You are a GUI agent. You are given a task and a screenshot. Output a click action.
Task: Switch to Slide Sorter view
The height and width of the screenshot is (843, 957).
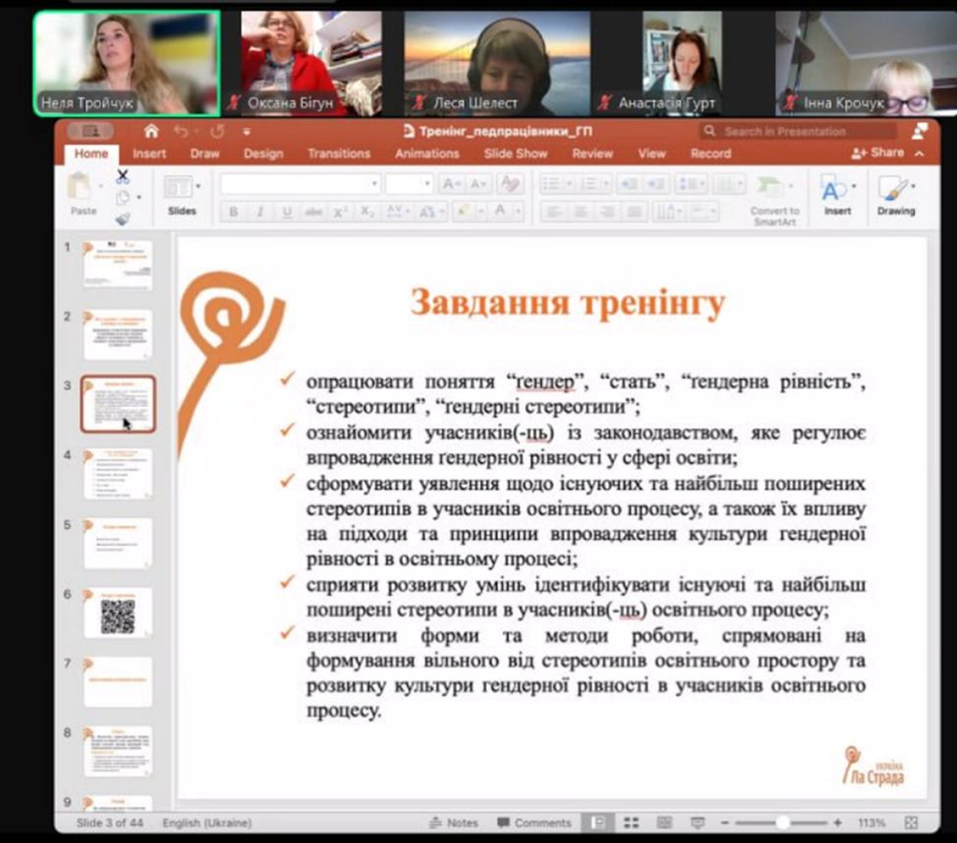(x=632, y=822)
